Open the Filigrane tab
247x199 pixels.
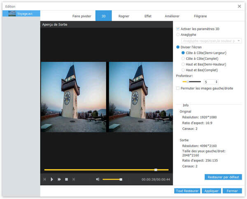click(x=200, y=16)
